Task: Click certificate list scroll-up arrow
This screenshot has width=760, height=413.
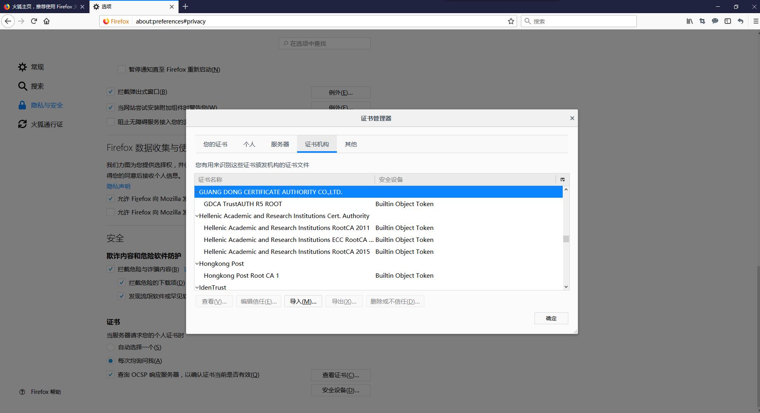Action: pyautogui.click(x=566, y=189)
